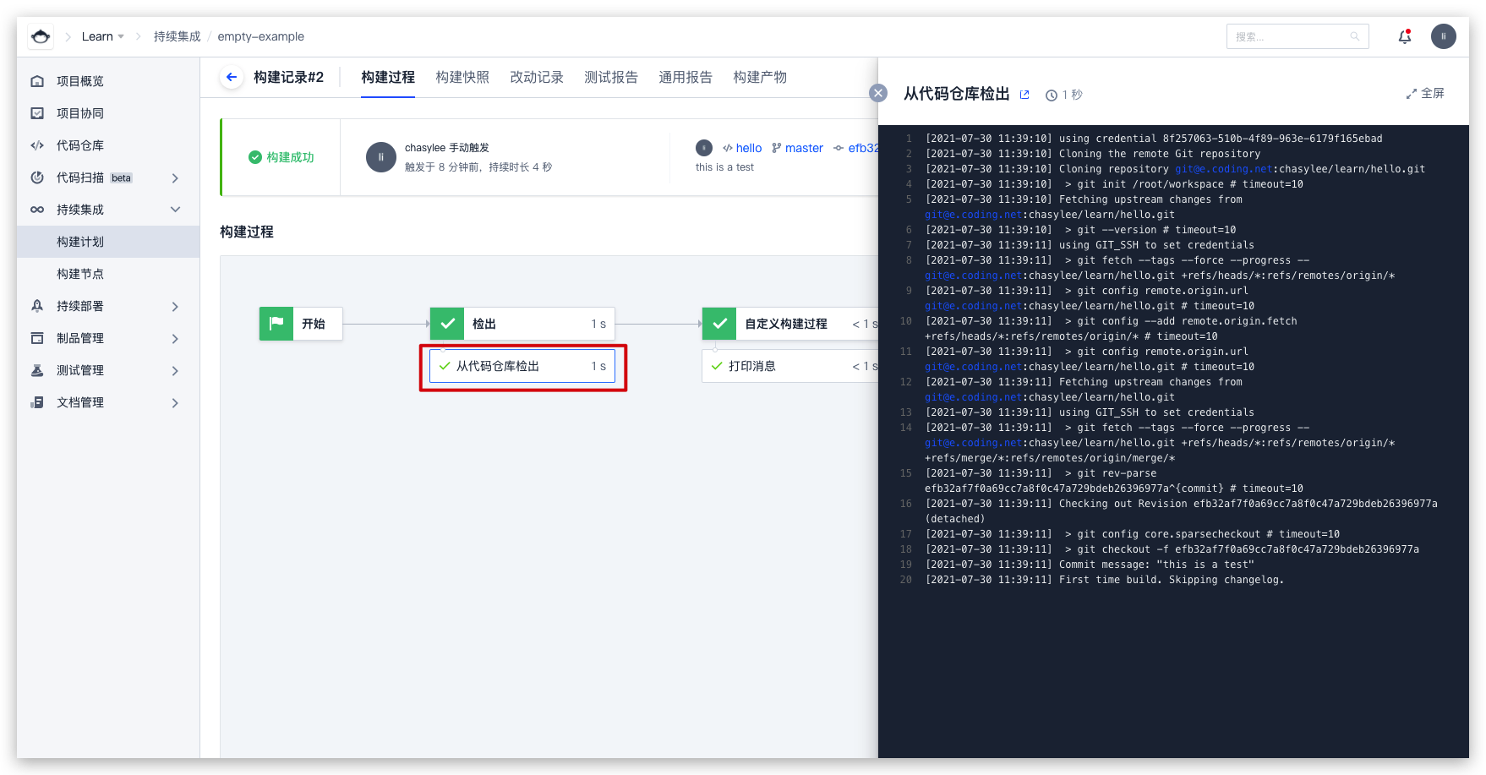The image size is (1486, 775).
Task: Click the 项目概览 sidebar item
Action: click(x=80, y=81)
